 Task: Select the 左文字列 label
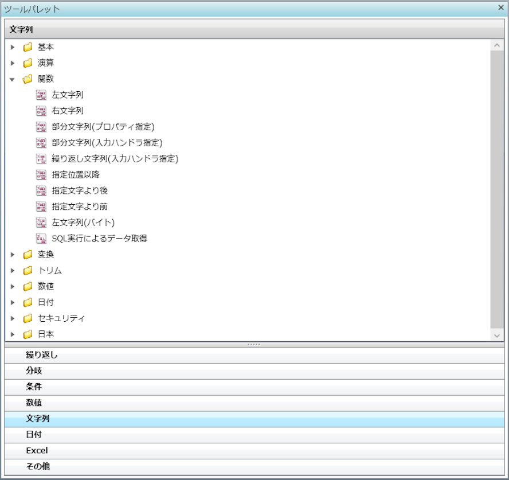pyautogui.click(x=68, y=95)
